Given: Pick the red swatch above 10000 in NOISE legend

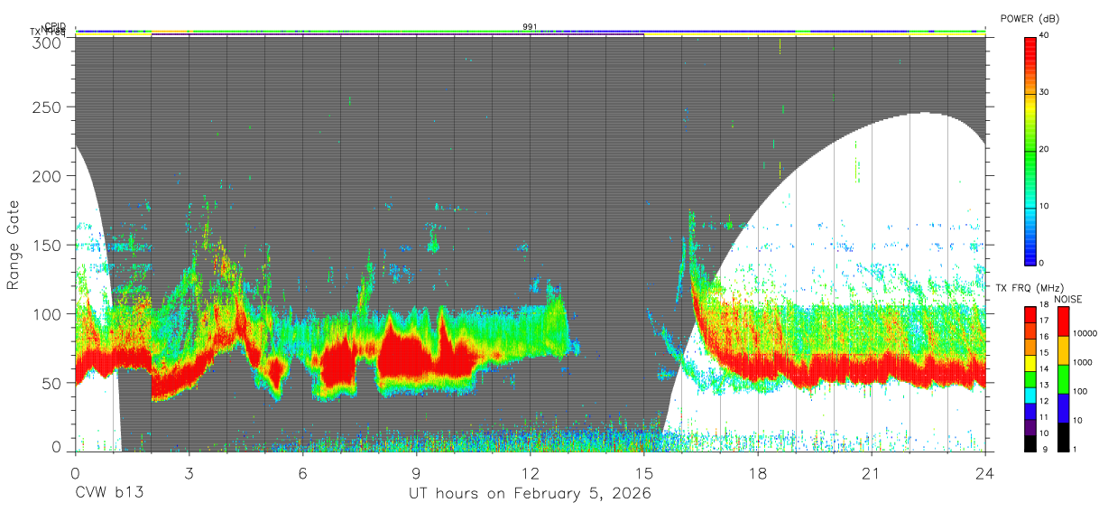Looking at the screenshot, I should (1064, 321).
